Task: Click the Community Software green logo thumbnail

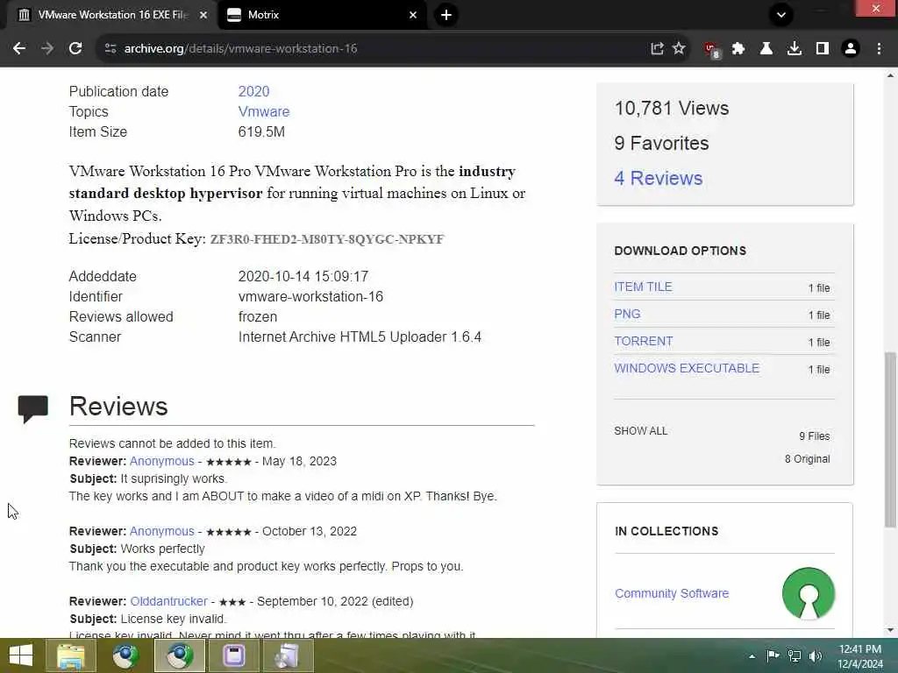Action: (808, 593)
